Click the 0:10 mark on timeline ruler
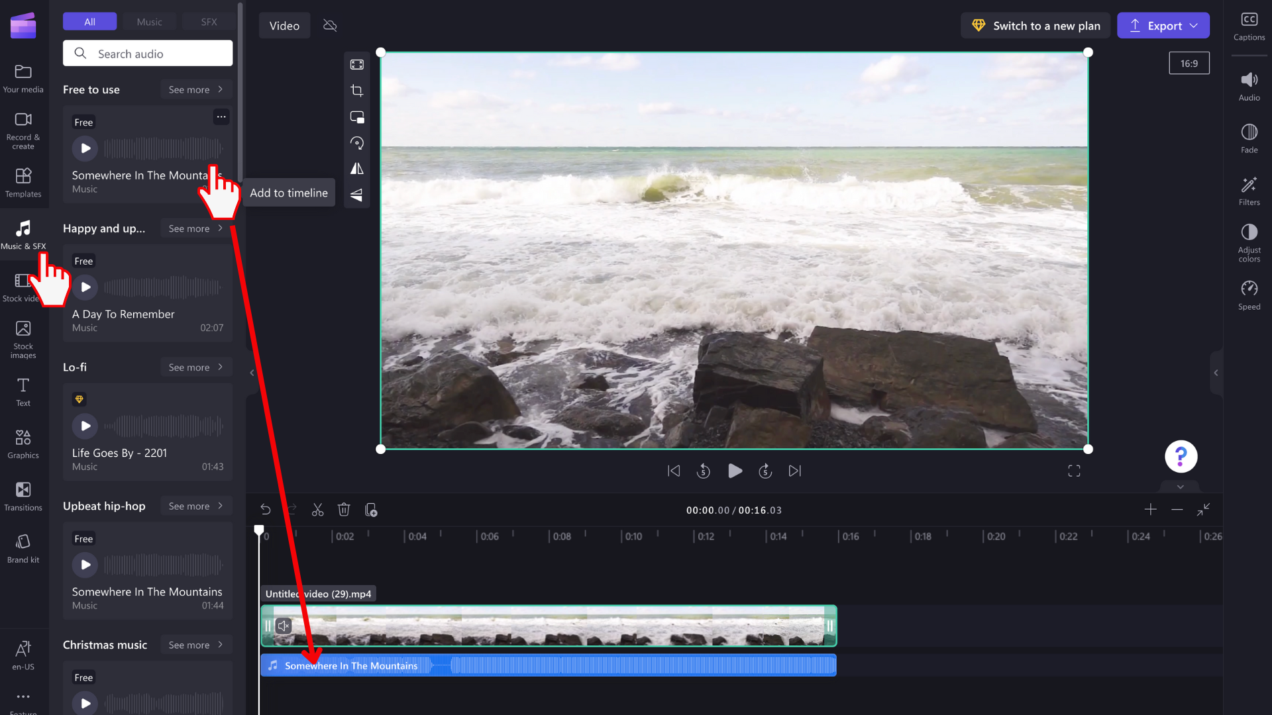The width and height of the screenshot is (1272, 715). [633, 536]
